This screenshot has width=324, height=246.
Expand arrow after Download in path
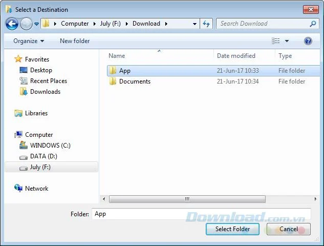tap(166, 24)
